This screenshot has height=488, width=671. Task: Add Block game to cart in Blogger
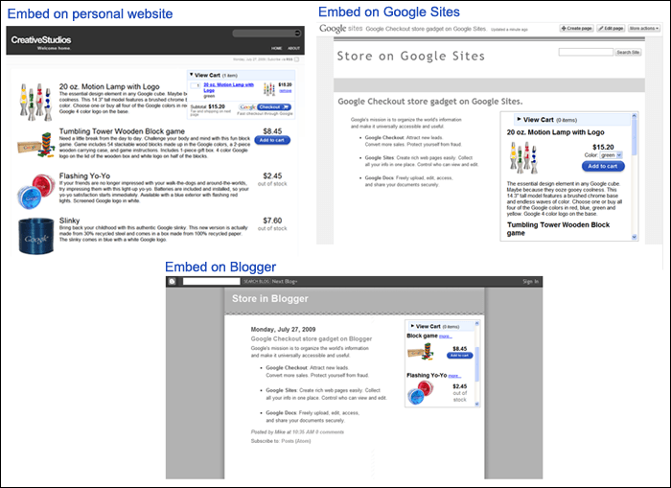point(459,356)
